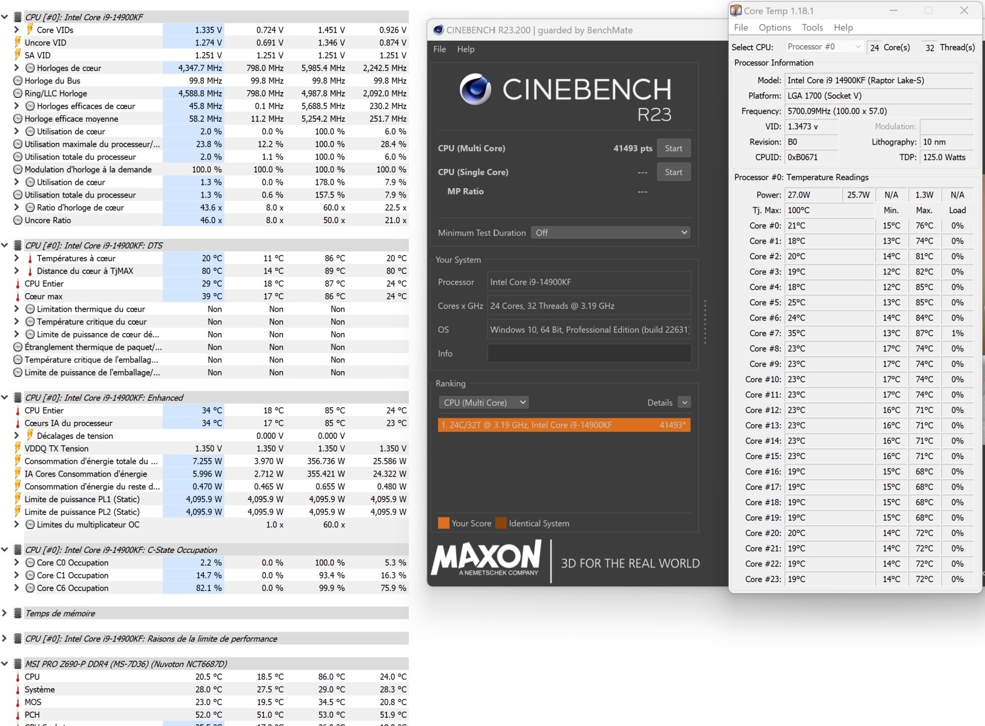Click the IA Cores Consommation d'énergie icon
Screen dimensions: 985x726
click(18, 474)
